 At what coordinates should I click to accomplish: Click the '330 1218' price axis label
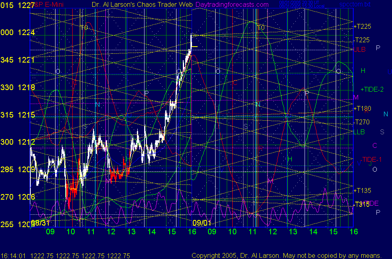(x=18, y=87)
